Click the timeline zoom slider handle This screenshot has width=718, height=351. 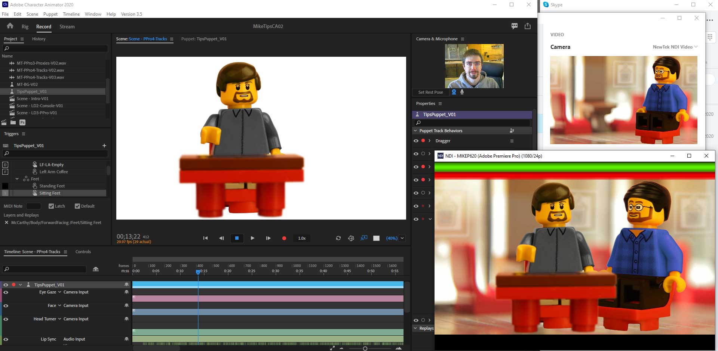click(365, 348)
